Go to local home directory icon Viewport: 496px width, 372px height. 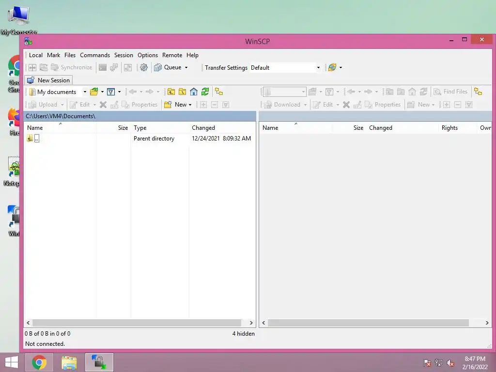coord(194,92)
